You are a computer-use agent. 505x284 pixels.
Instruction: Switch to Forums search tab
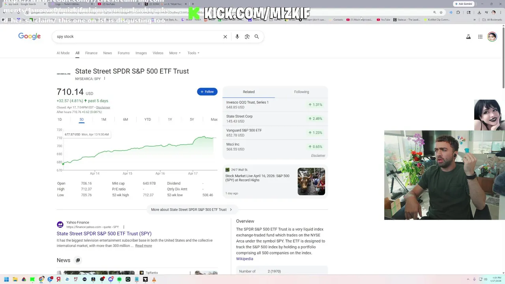pyautogui.click(x=123, y=53)
